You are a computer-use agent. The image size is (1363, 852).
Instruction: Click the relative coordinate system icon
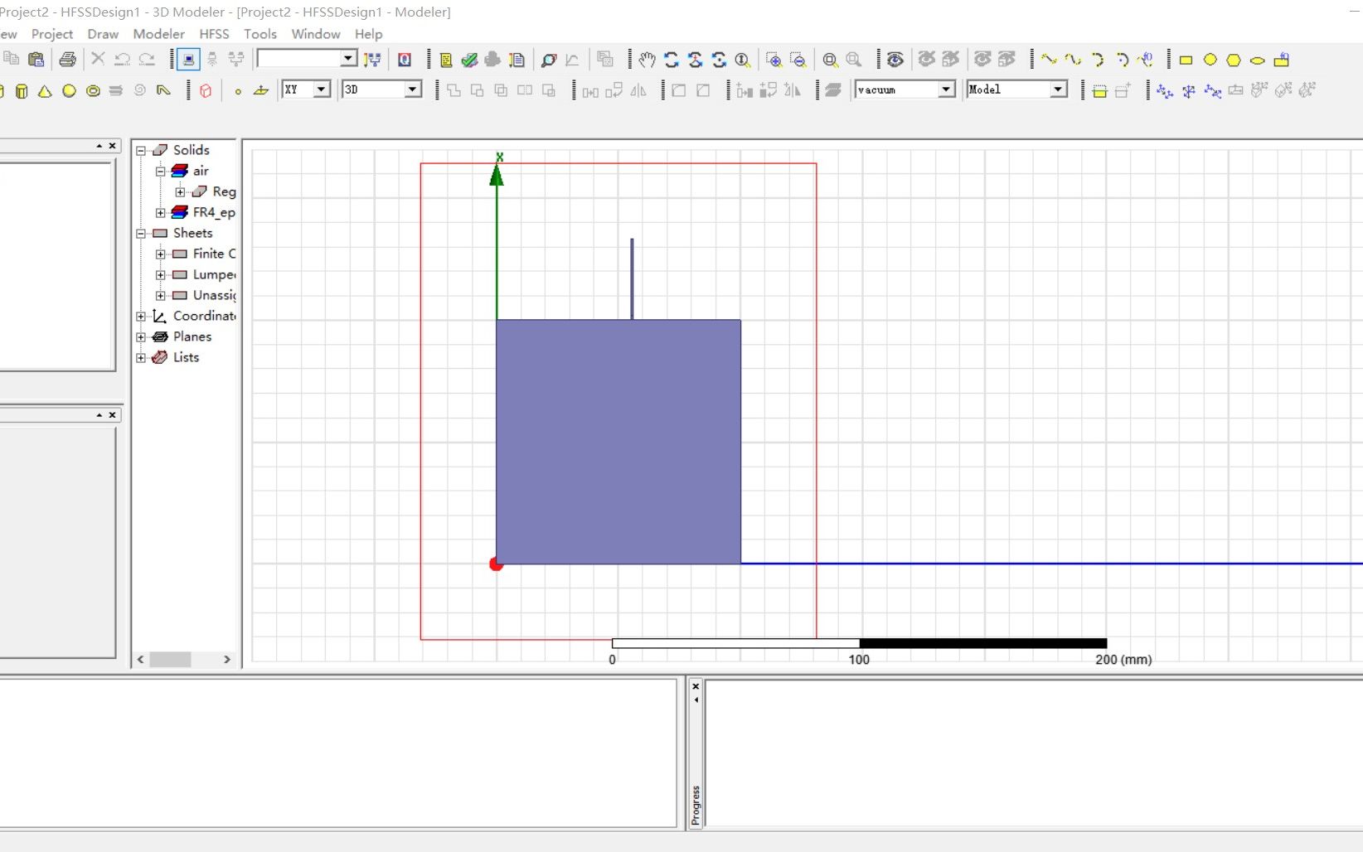(x=1165, y=90)
